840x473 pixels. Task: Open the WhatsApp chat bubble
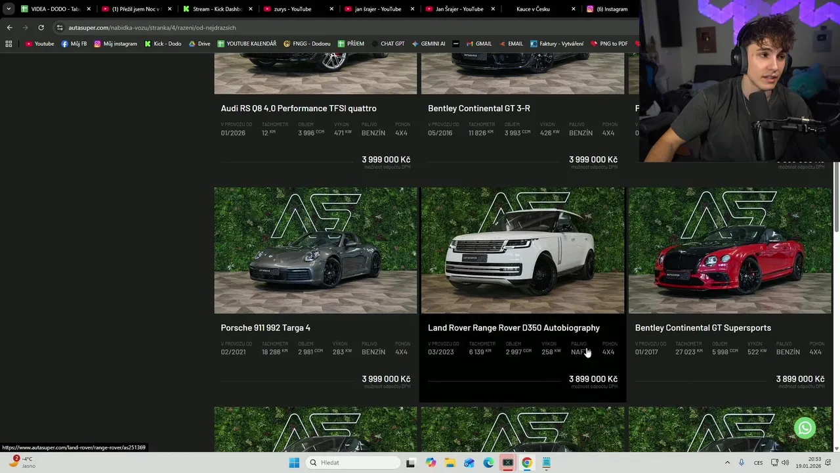(x=805, y=428)
